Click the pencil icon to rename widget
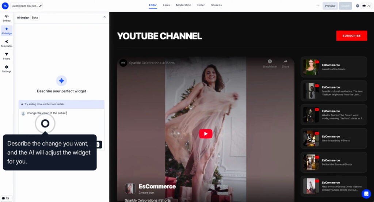This screenshot has width=374, height=202. (40, 6)
